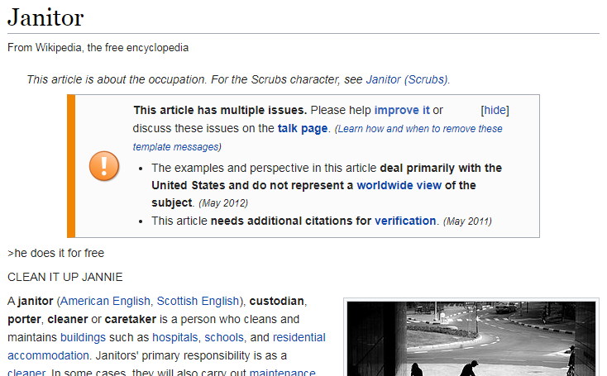Click the '(May 2011)' date text

467,221
